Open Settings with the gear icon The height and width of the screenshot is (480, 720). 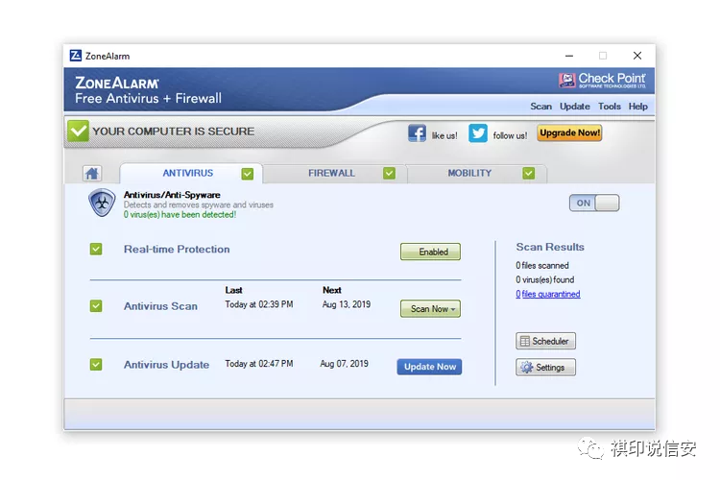pos(545,367)
